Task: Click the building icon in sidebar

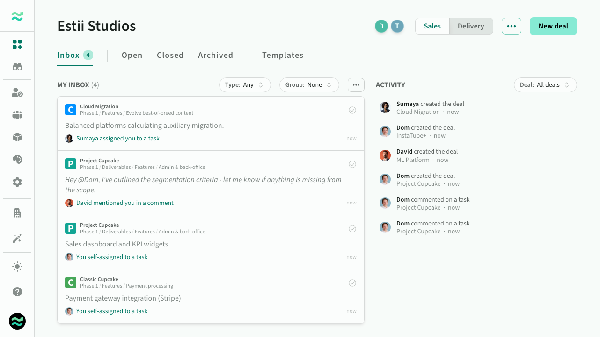Action: (17, 213)
